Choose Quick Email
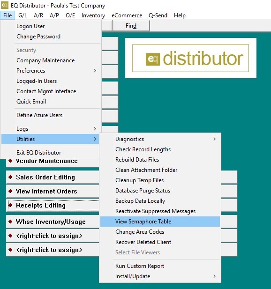The image size is (271, 289). 51,102
